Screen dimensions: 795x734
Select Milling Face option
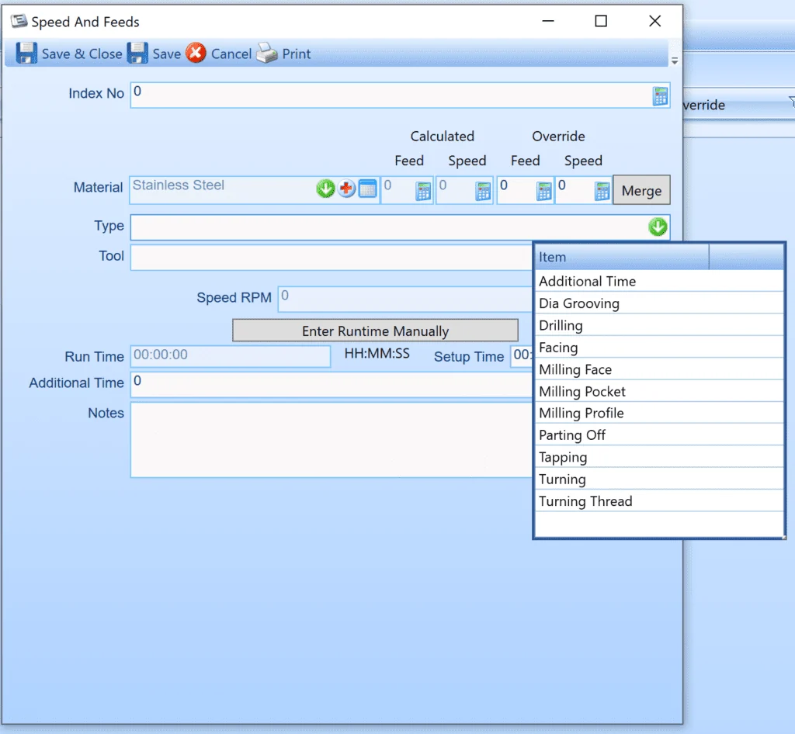tap(659, 369)
